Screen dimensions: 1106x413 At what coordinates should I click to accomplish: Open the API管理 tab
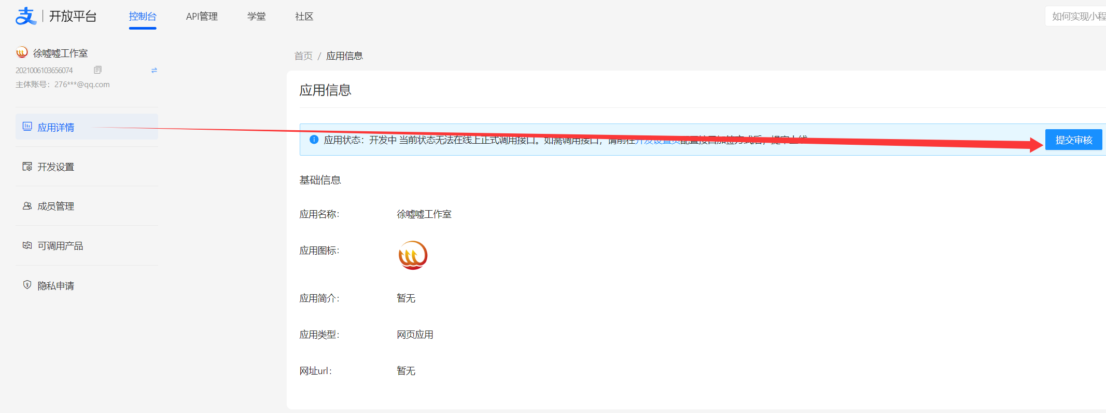[202, 17]
